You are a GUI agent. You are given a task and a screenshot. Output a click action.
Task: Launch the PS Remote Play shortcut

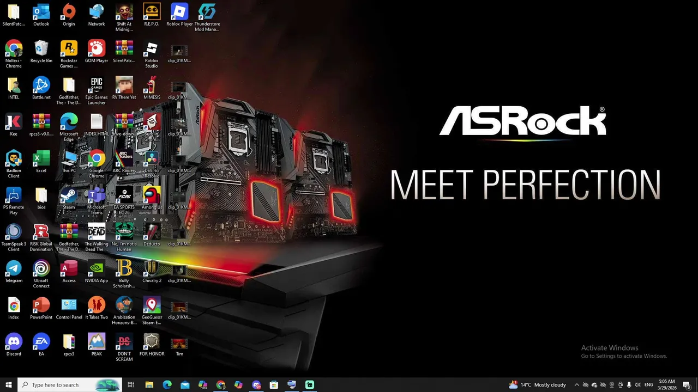(x=14, y=200)
